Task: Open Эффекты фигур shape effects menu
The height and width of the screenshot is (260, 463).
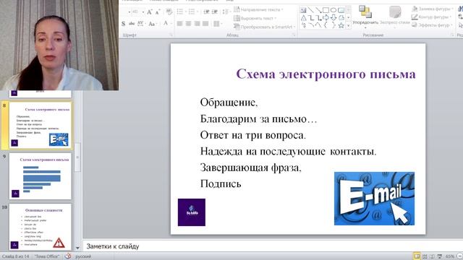Action: point(432,25)
